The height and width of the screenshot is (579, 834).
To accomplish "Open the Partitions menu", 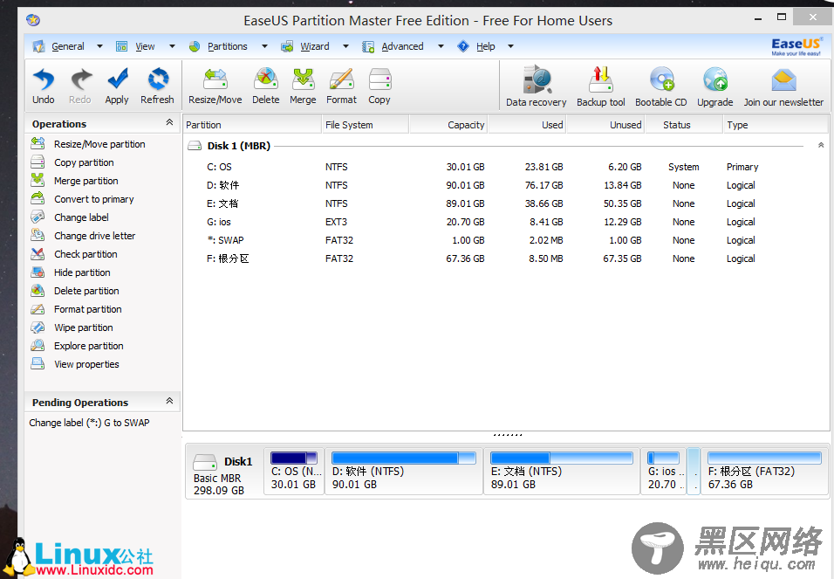I will point(227,46).
